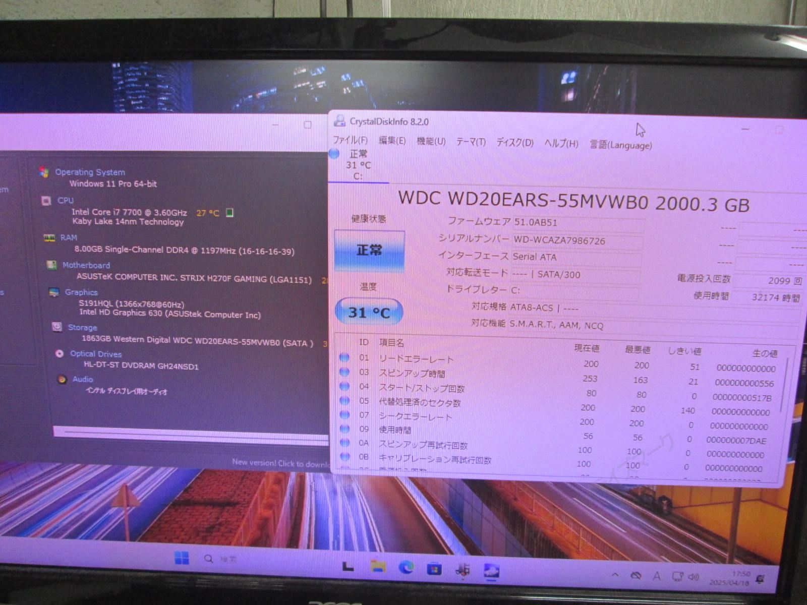This screenshot has height=605, width=807.
Task: Open the RAM section link
Action: [x=69, y=237]
